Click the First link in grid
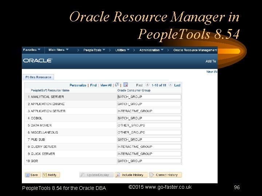 (139, 85)
